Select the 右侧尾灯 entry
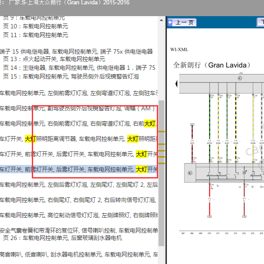The image size is (264, 264). pos(79,200)
